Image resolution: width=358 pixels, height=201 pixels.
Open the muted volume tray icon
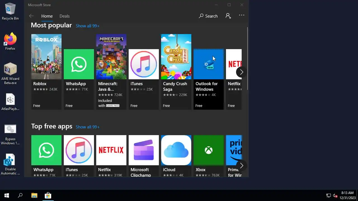click(x=335, y=196)
